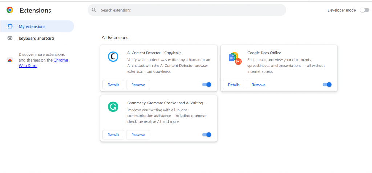Click the AI Content Detector - Copyleaks title

[154, 53]
